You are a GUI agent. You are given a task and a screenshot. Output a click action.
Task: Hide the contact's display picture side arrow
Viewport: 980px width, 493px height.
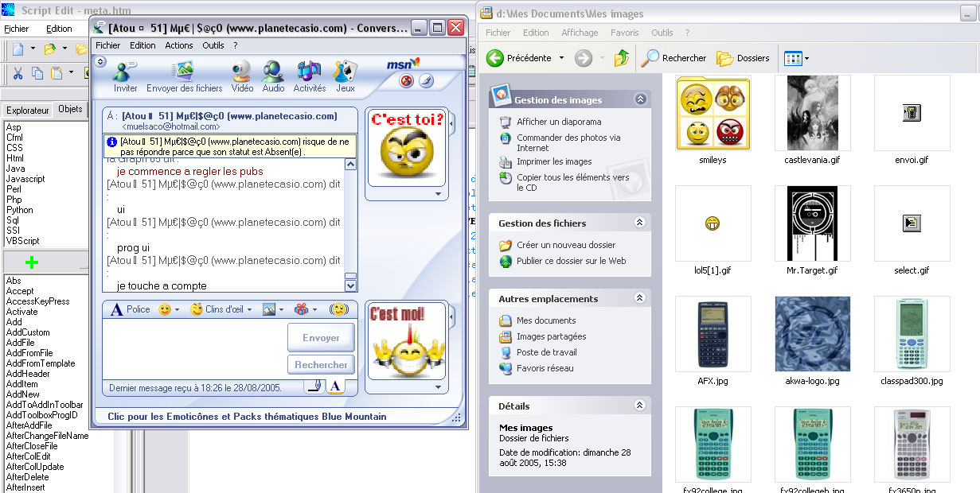[451, 125]
